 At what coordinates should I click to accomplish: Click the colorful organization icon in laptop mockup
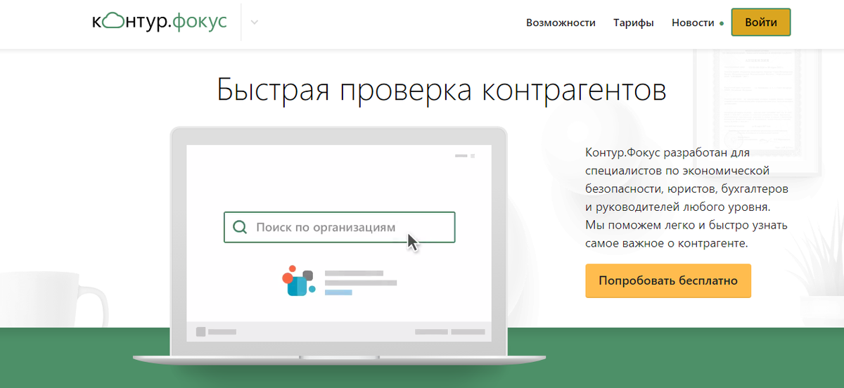coord(299,280)
